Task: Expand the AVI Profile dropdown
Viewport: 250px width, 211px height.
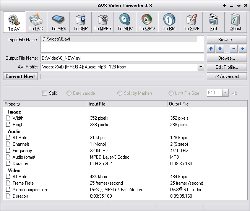Action: [201, 67]
